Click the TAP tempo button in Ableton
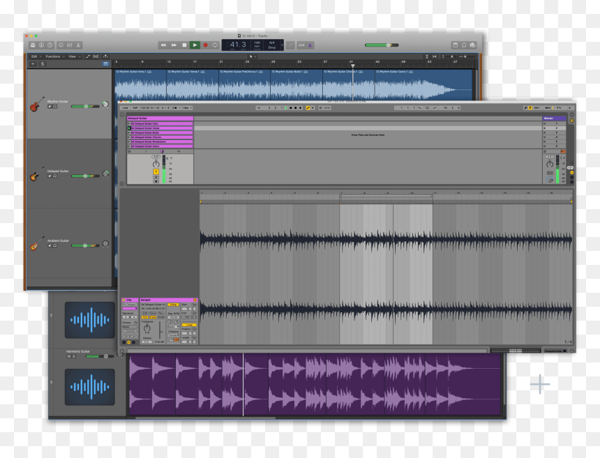 (135, 108)
